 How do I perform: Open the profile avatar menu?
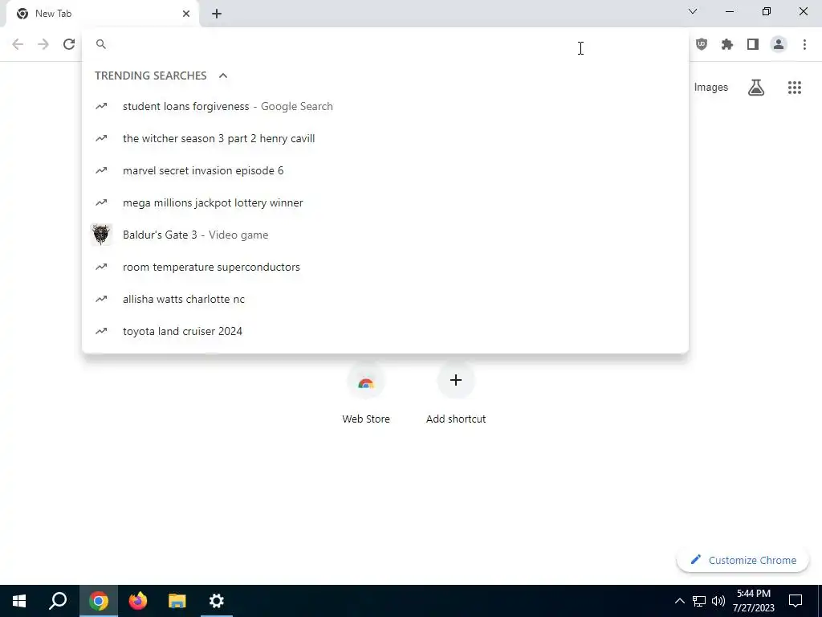click(779, 44)
